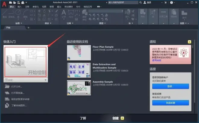199x123 pixels.
Task: Select the Arc tool in the ribbon
Action: 25,14
